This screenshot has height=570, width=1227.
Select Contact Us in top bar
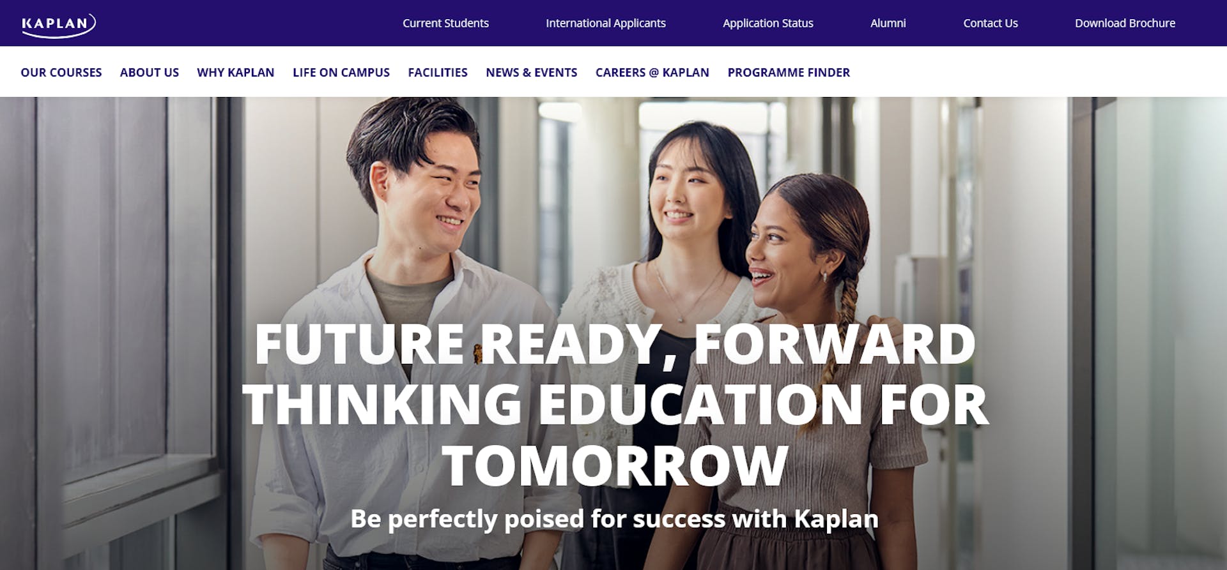click(990, 23)
